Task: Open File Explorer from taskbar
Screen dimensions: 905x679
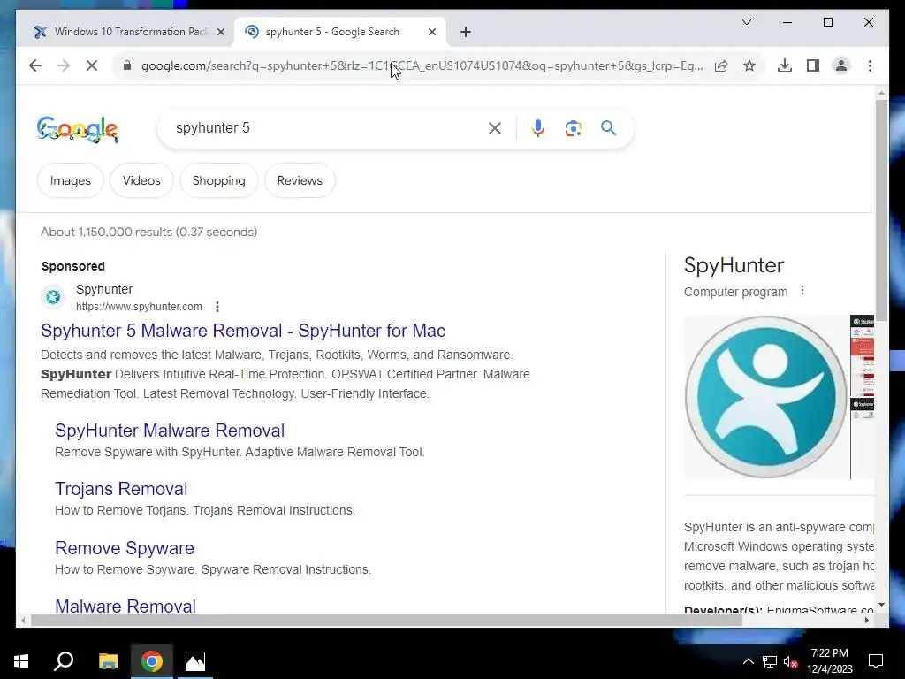Action: coord(108,661)
